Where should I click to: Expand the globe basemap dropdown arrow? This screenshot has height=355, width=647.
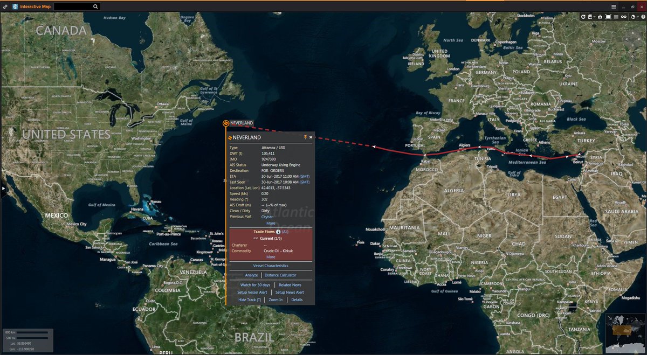(x=637, y=17)
